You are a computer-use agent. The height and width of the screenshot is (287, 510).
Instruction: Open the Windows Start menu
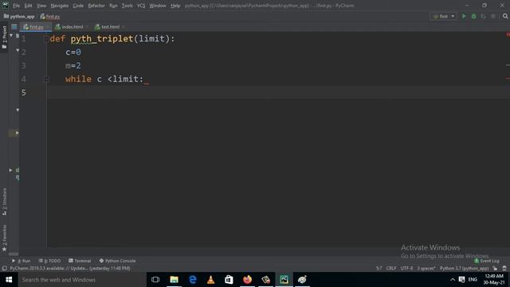pos(9,280)
